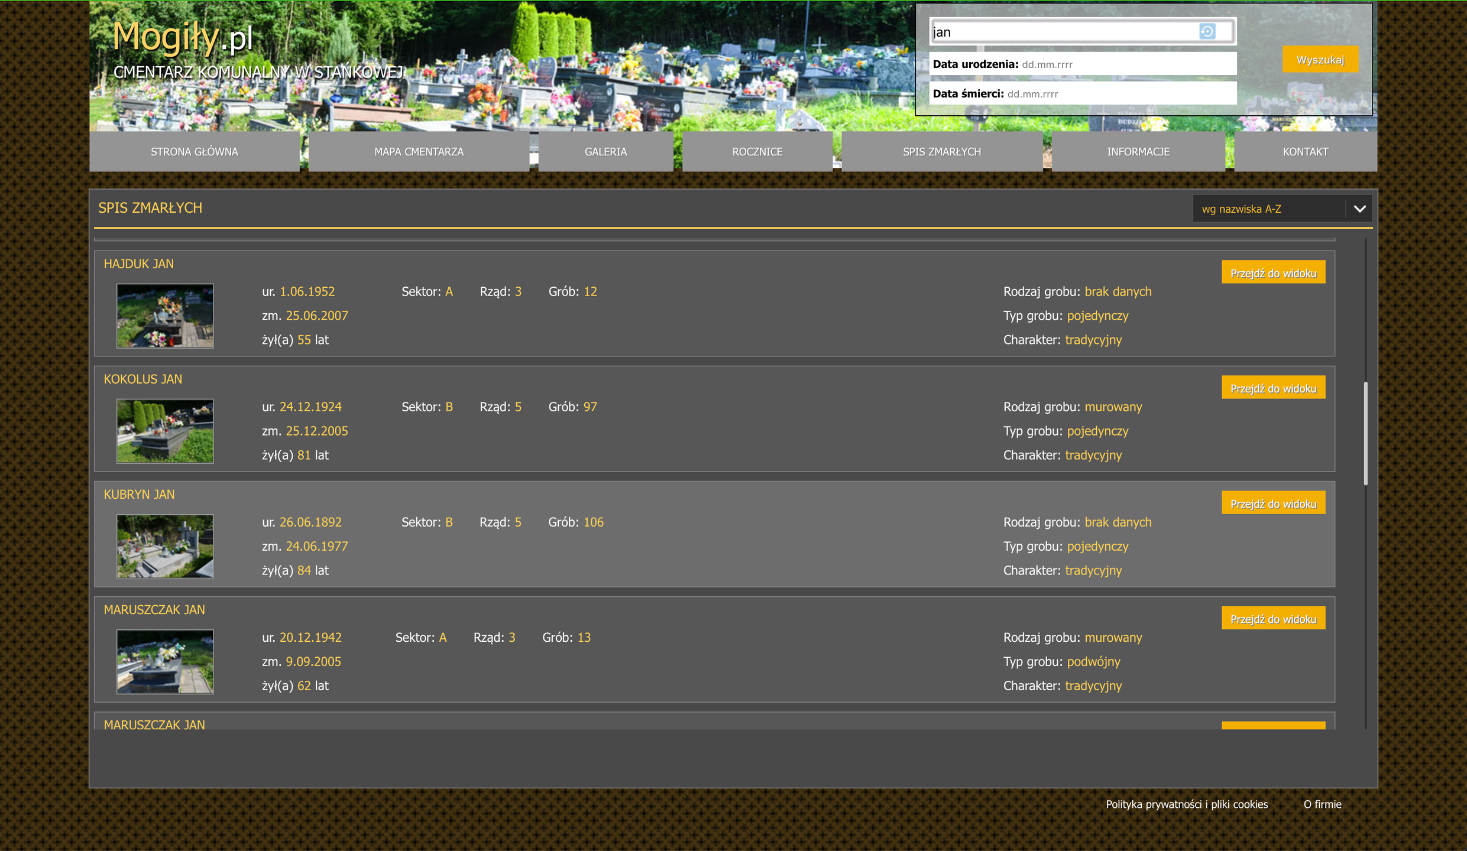This screenshot has height=851, width=1467.
Task: Click the reset icon in search field
Action: pos(1207,31)
